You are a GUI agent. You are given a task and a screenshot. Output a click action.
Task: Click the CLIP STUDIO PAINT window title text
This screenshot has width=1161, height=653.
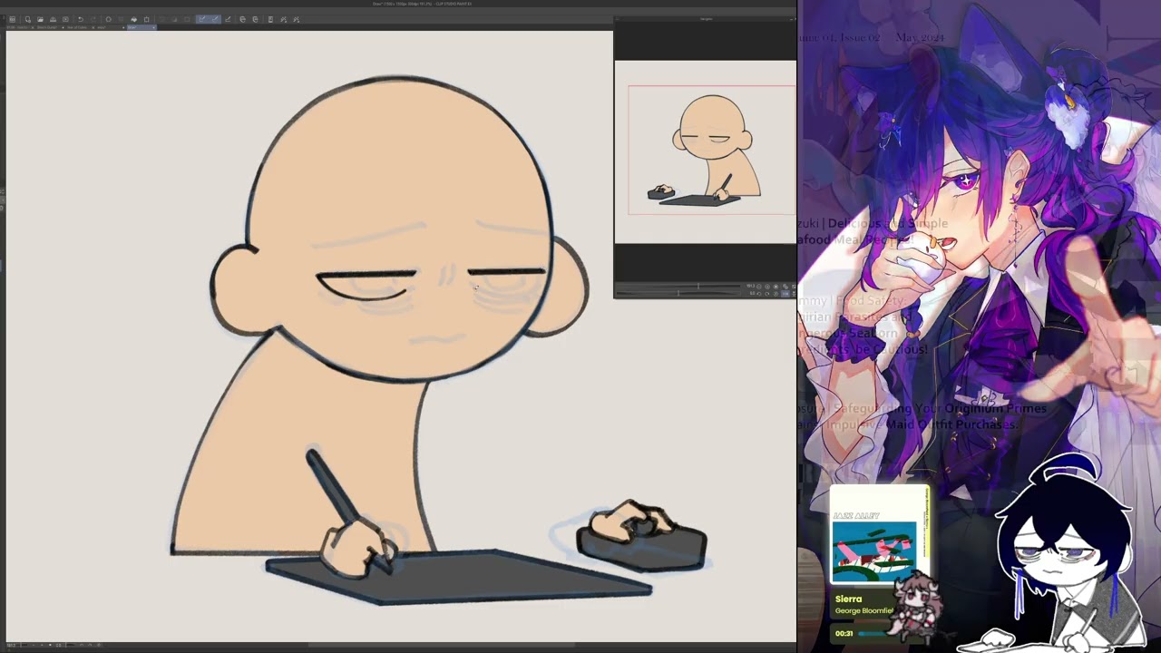click(422, 4)
